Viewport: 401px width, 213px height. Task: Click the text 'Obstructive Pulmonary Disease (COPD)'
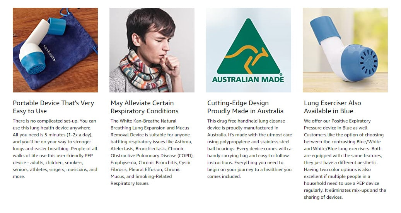point(152,156)
